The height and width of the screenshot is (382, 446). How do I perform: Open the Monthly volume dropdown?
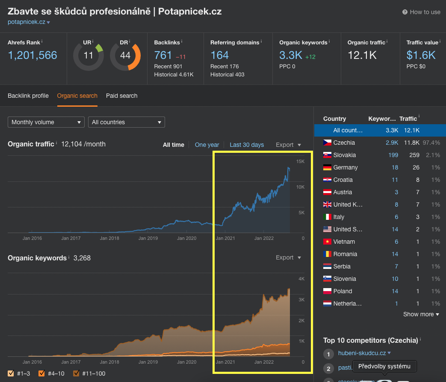(46, 122)
